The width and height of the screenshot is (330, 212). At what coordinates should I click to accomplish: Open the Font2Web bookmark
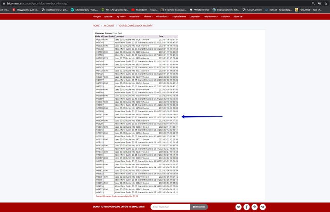tap(308, 10)
